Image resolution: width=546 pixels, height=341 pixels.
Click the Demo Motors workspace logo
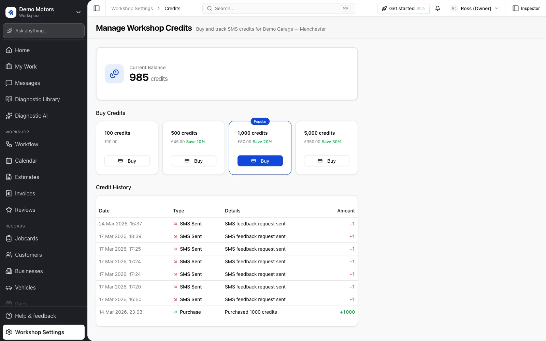point(11,12)
